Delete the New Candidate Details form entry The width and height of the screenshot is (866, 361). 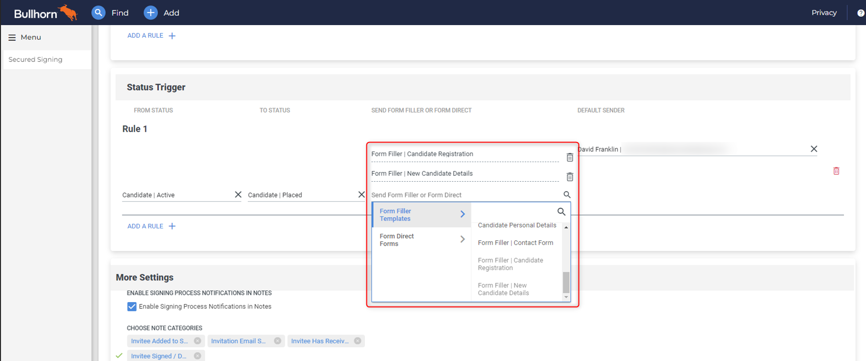(x=569, y=177)
